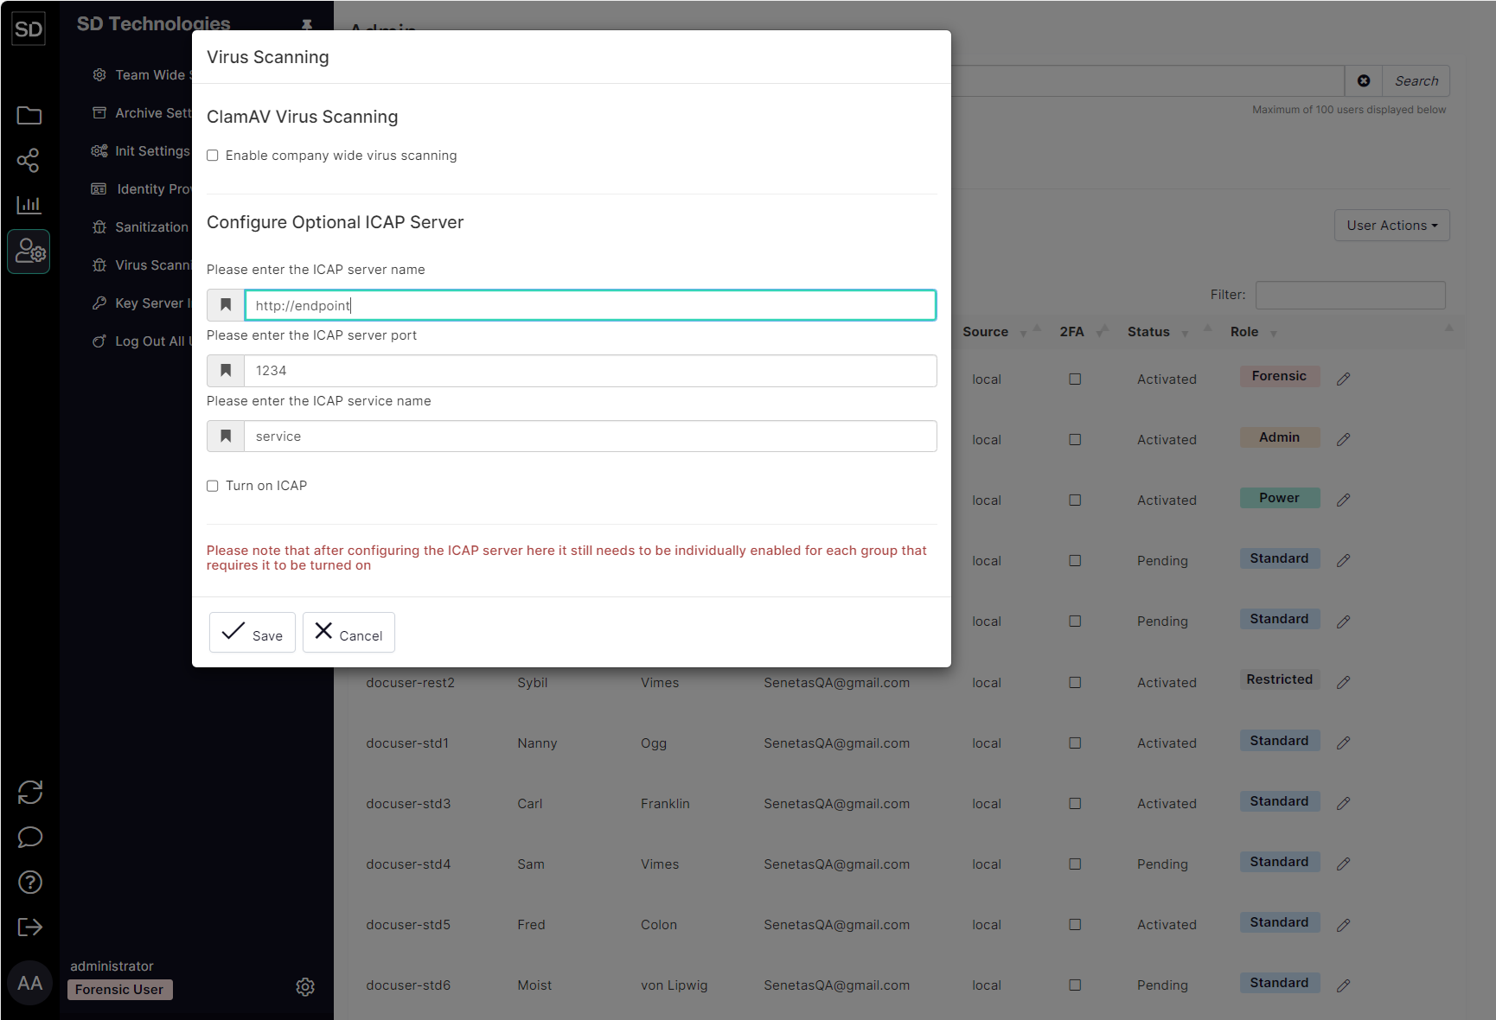The width and height of the screenshot is (1496, 1020).
Task: Open the User Actions dropdown
Action: pos(1391,226)
